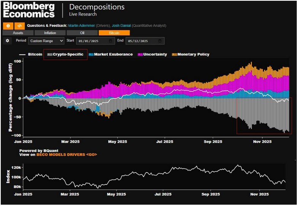Screen dimensions: 297x206
Task: Click the calendar icon in End date field
Action: [161, 41]
